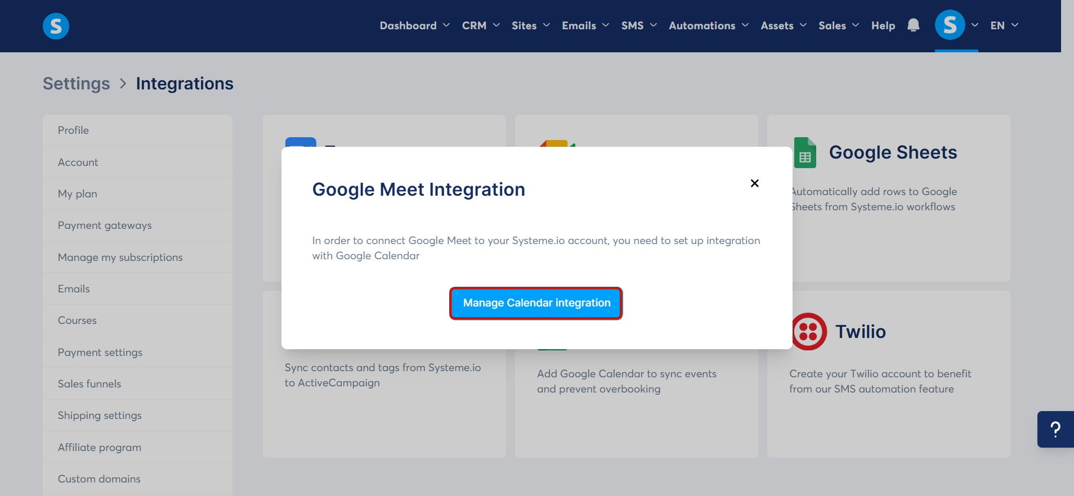Open the notifications bell
The image size is (1074, 496).
pyautogui.click(x=913, y=25)
